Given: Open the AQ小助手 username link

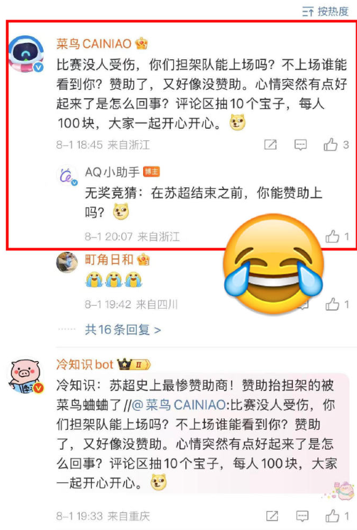Looking at the screenshot, I should click(112, 172).
